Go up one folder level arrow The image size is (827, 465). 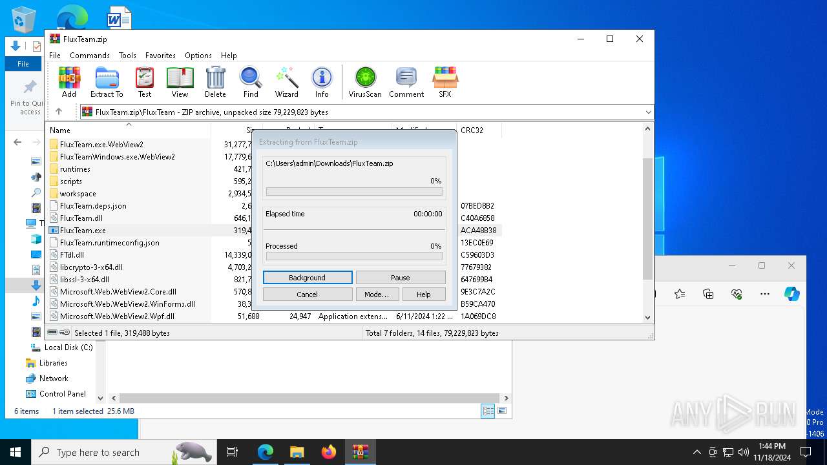point(59,112)
